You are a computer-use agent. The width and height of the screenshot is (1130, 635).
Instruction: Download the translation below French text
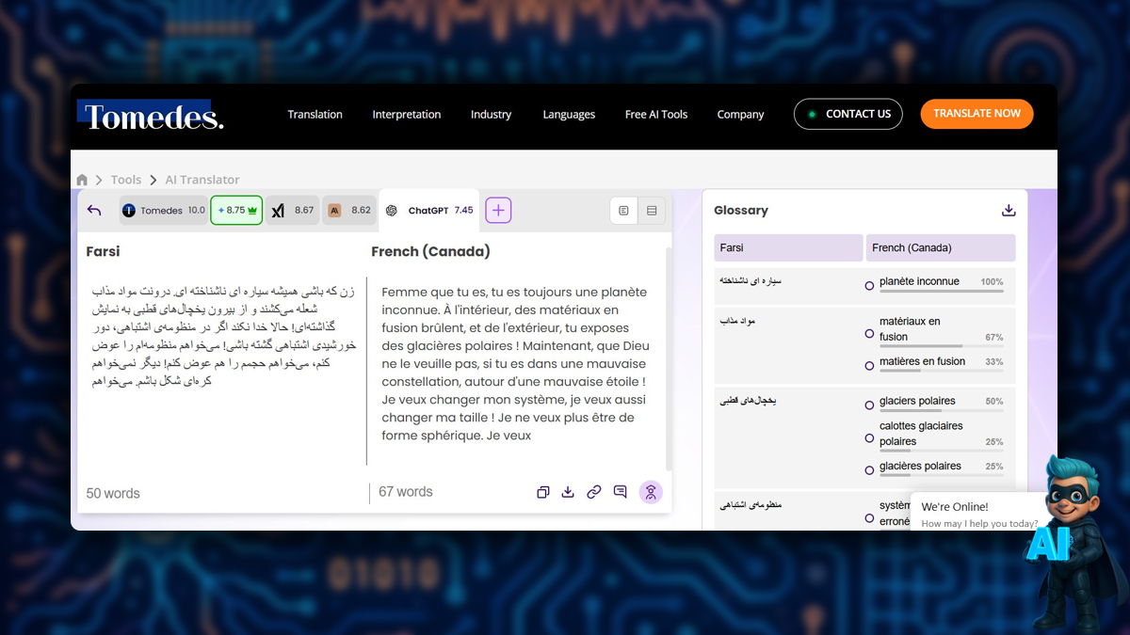[x=568, y=491]
